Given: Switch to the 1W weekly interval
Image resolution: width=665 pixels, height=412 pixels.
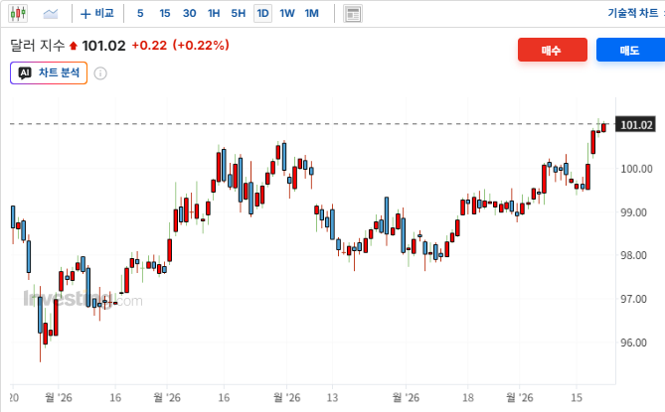Looking at the screenshot, I should [287, 14].
